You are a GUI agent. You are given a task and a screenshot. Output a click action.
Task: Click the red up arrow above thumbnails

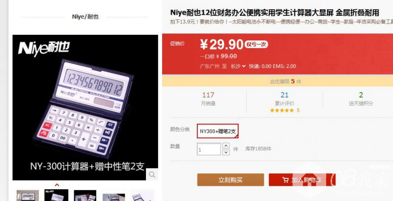point(57,185)
